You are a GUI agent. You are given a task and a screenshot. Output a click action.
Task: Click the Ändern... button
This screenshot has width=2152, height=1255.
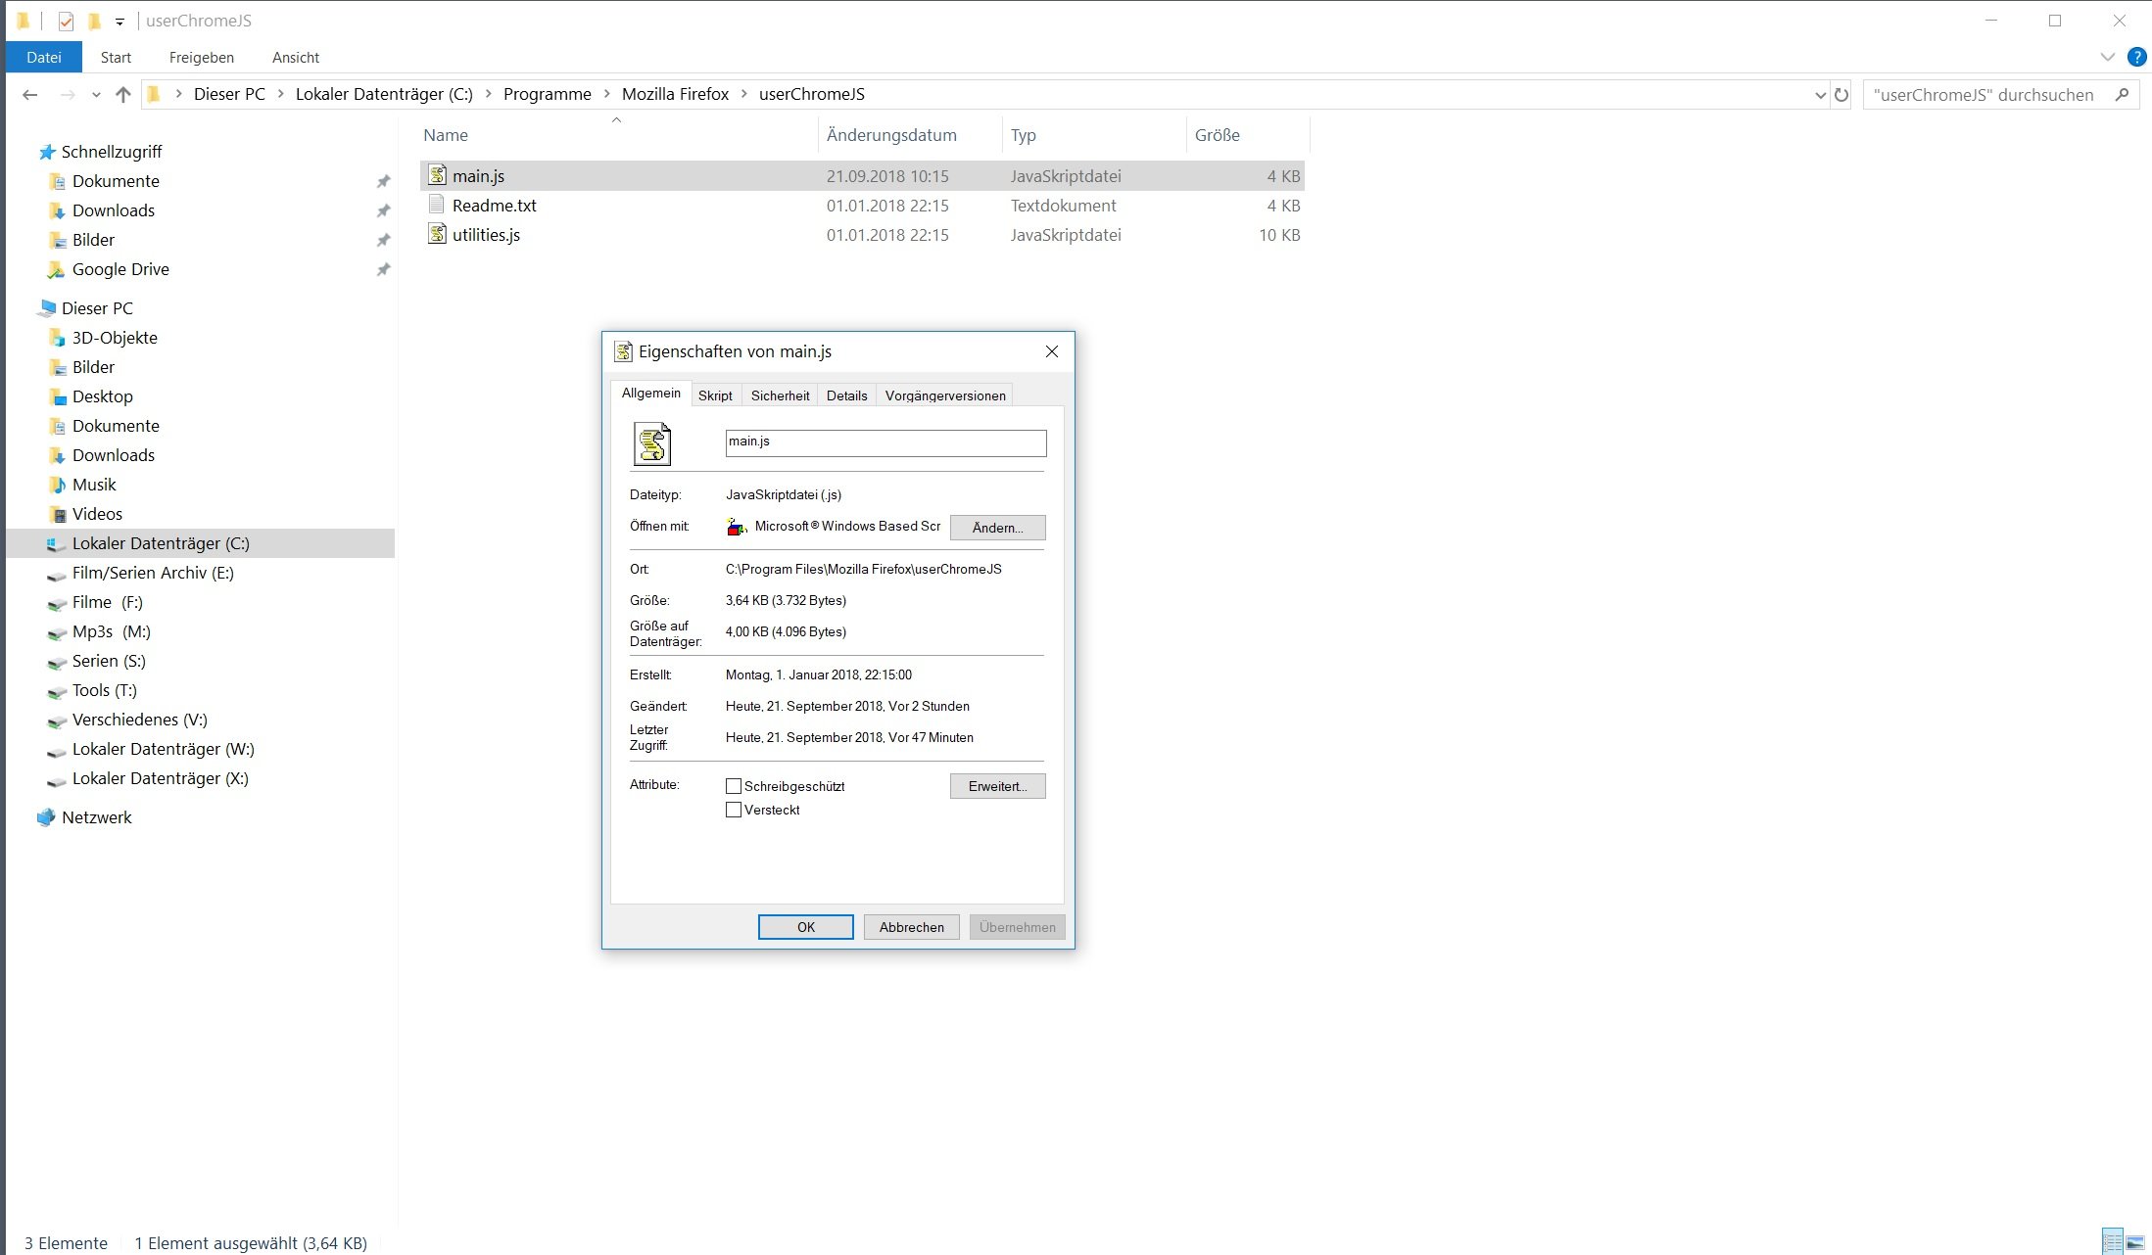(x=997, y=528)
